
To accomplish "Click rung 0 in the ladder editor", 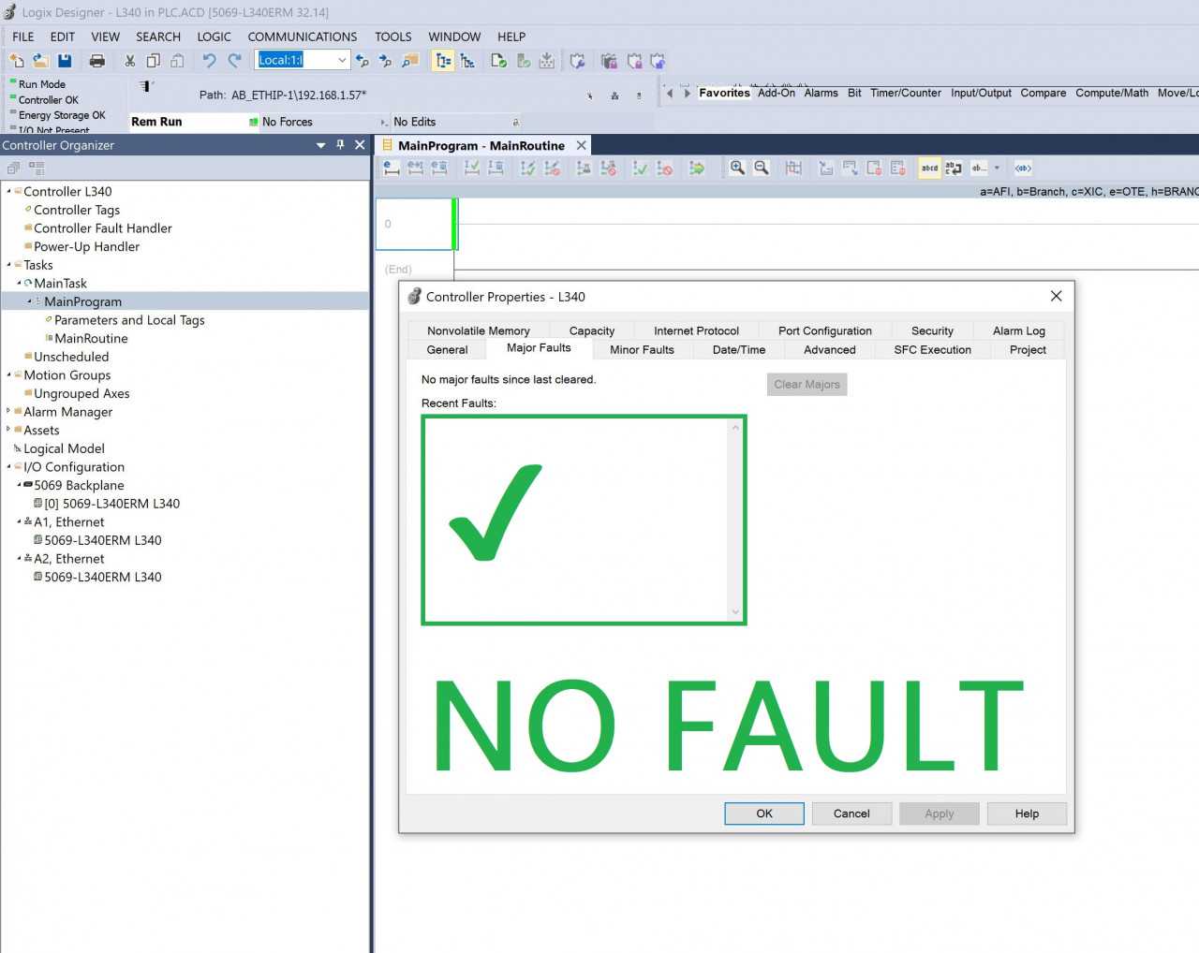I will [x=416, y=224].
